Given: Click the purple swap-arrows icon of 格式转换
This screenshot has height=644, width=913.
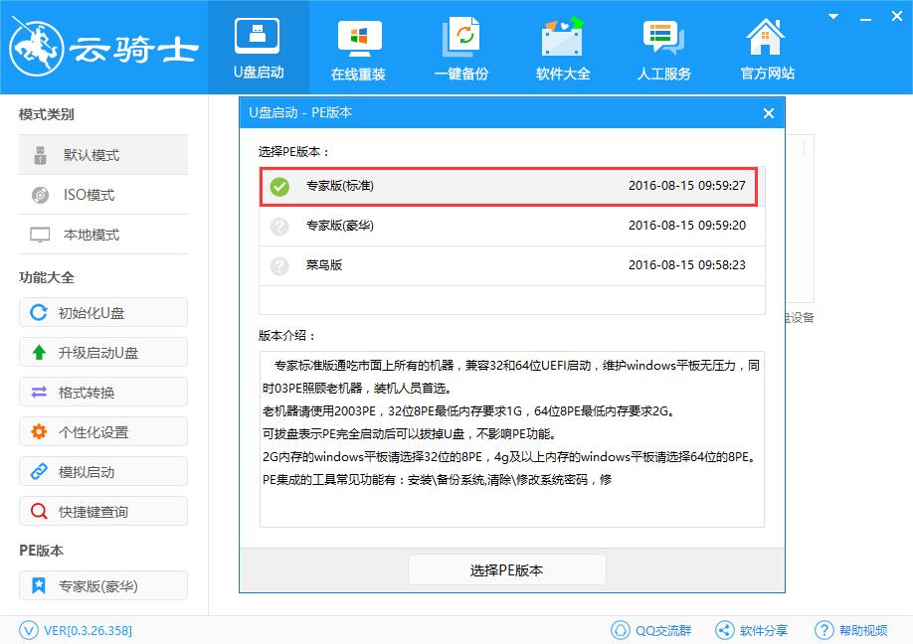Looking at the screenshot, I should click(39, 393).
